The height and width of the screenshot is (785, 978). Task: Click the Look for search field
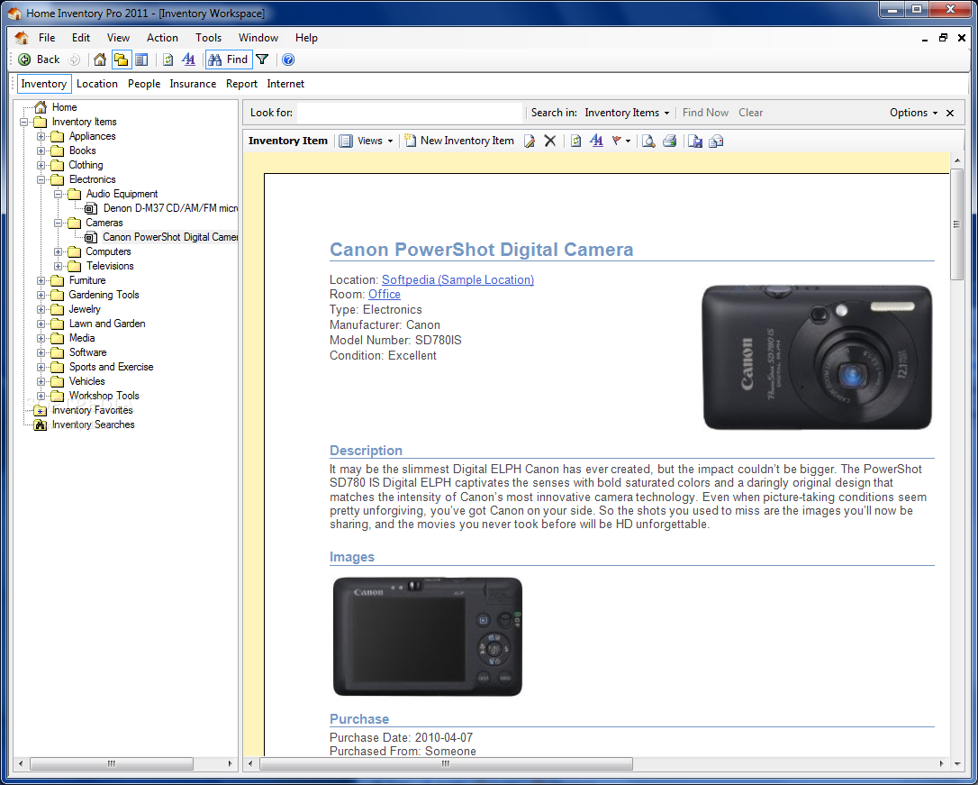click(x=409, y=113)
